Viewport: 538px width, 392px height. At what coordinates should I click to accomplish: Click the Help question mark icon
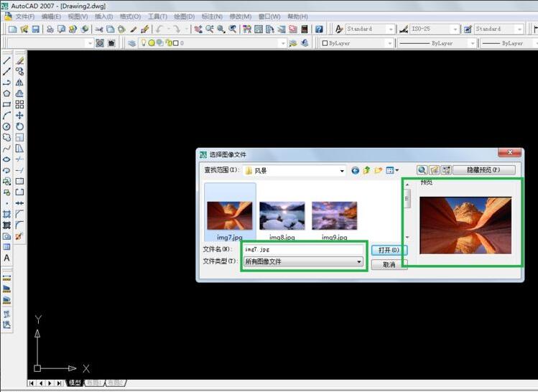(x=319, y=29)
